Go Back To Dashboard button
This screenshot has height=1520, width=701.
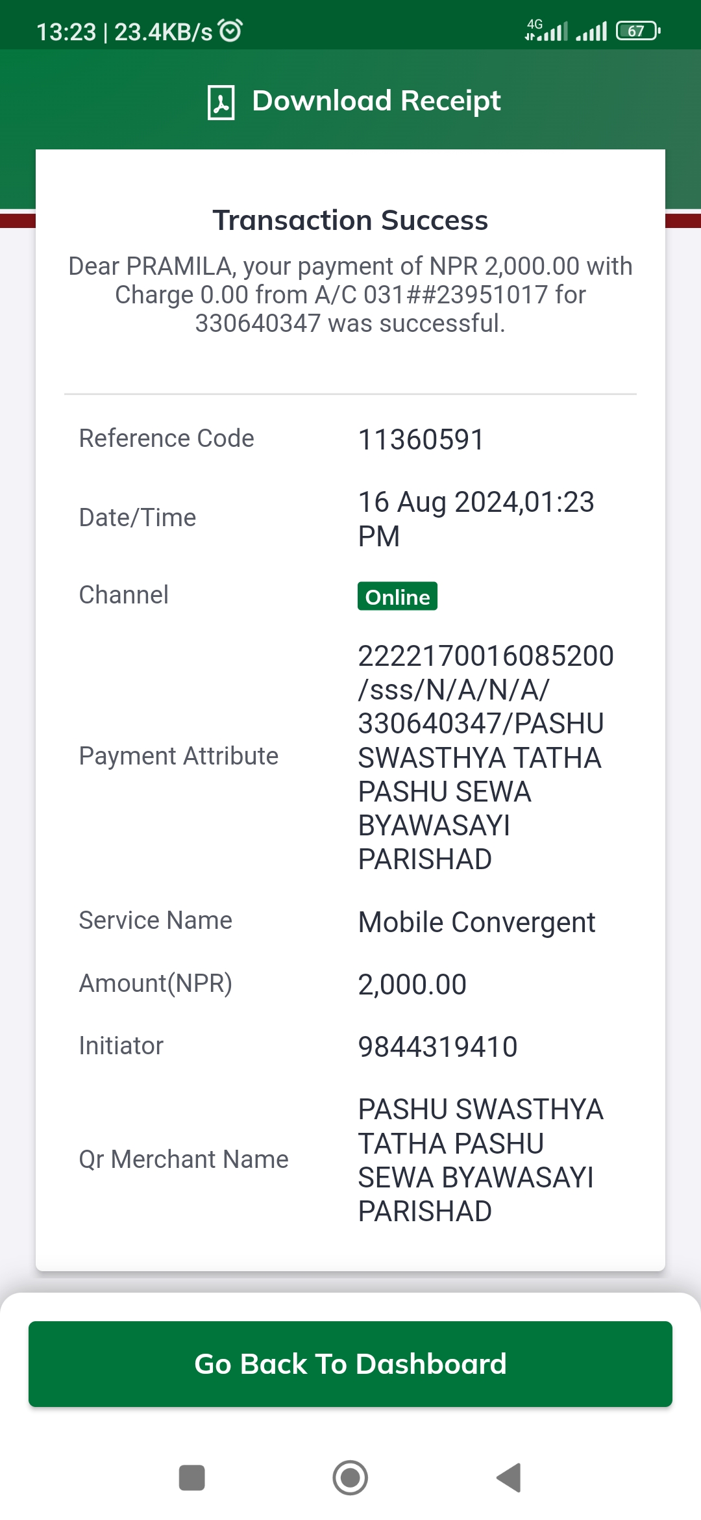pyautogui.click(x=350, y=1364)
